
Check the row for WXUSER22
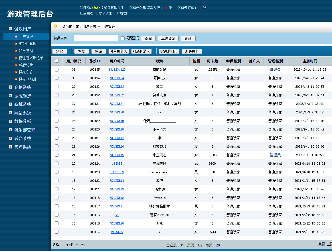point(56,95)
